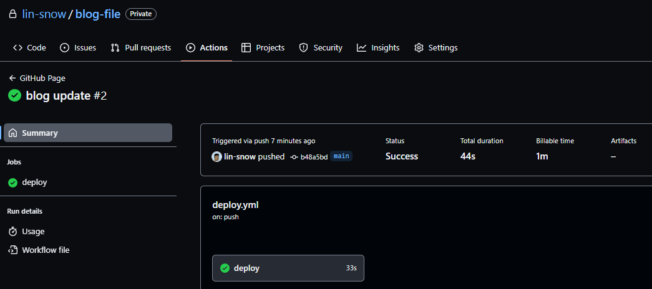The image size is (652, 289).
Task: Click the Security shield icon
Action: click(304, 48)
